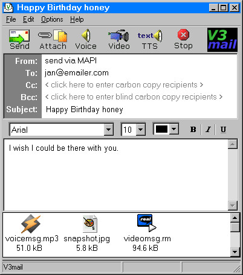243x275 pixels.
Task: Click the Send mail icon
Action: (x=19, y=39)
